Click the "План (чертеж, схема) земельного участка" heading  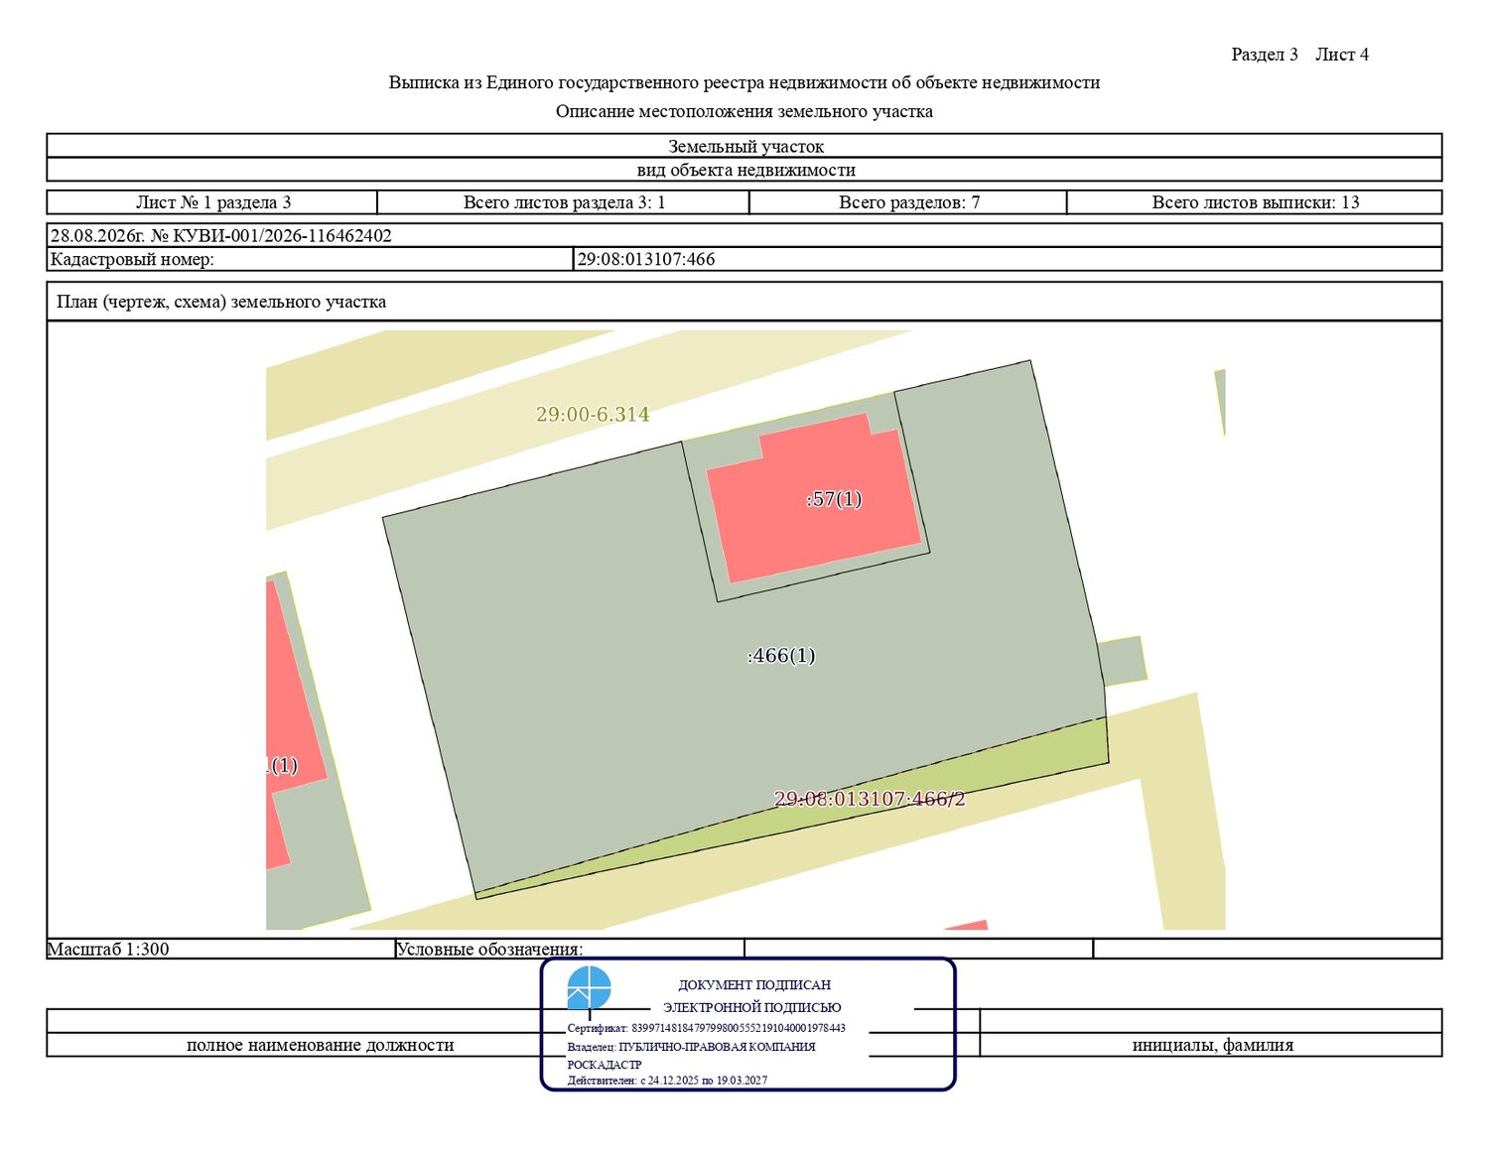click(221, 302)
